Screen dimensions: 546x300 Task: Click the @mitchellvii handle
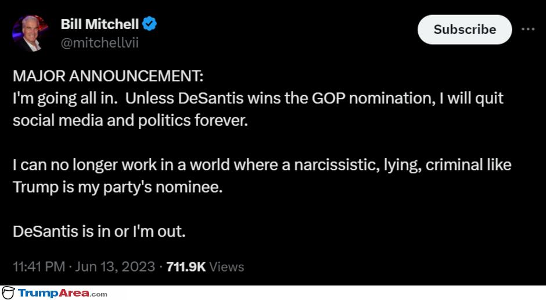pyautogui.click(x=99, y=43)
